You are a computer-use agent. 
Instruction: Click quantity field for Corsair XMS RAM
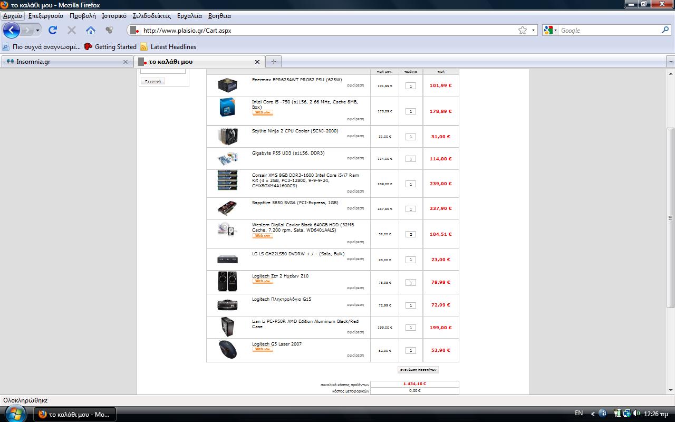pyautogui.click(x=411, y=184)
